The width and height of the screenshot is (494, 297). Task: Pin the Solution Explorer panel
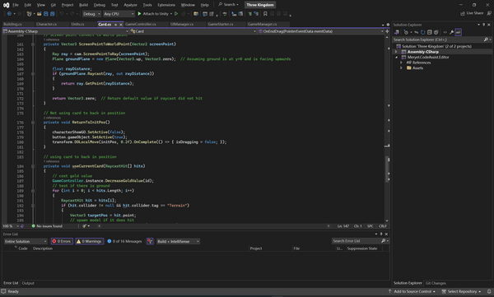click(484, 25)
